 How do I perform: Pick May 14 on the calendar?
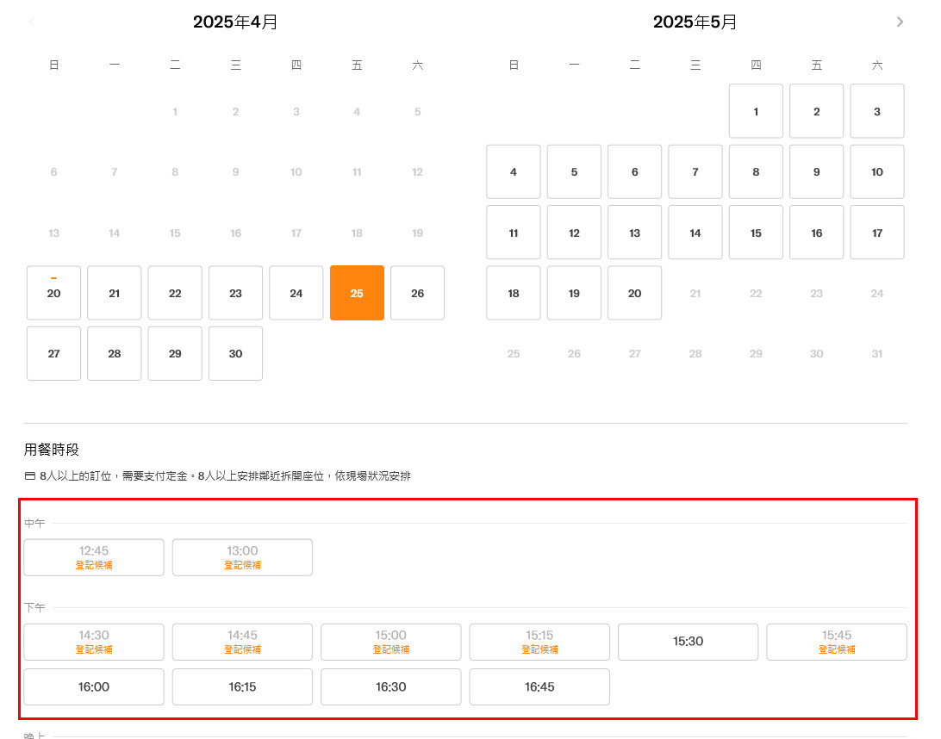[x=695, y=233]
